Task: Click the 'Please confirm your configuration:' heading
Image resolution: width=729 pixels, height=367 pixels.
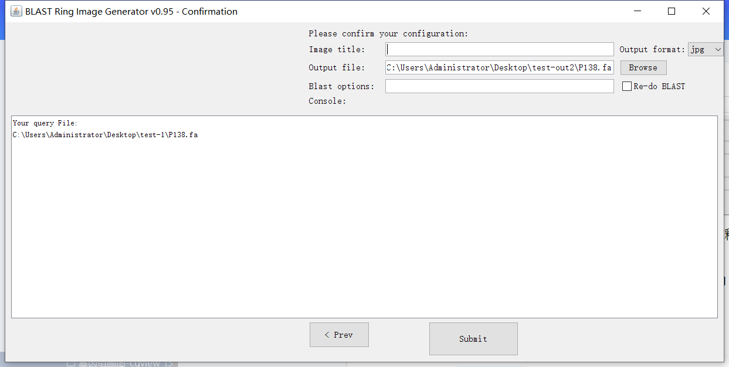Action: 388,33
